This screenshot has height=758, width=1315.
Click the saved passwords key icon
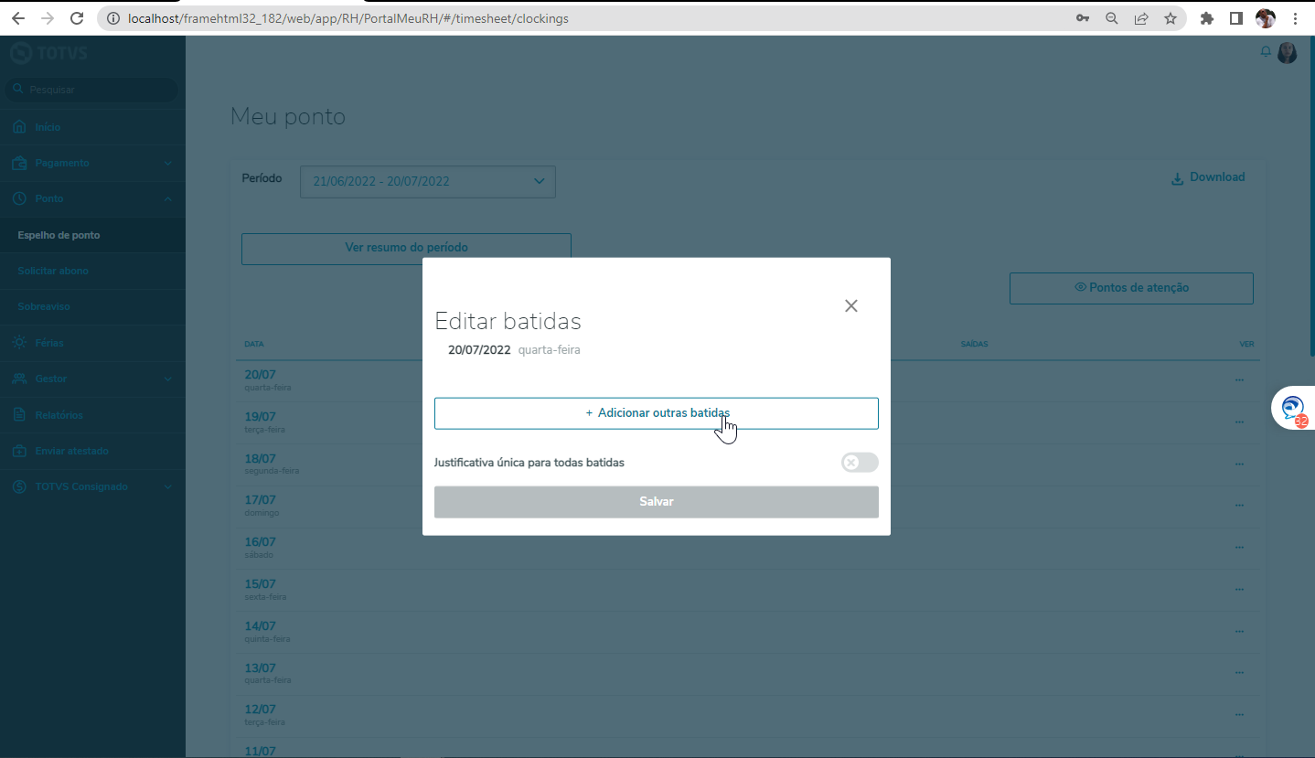click(x=1083, y=18)
